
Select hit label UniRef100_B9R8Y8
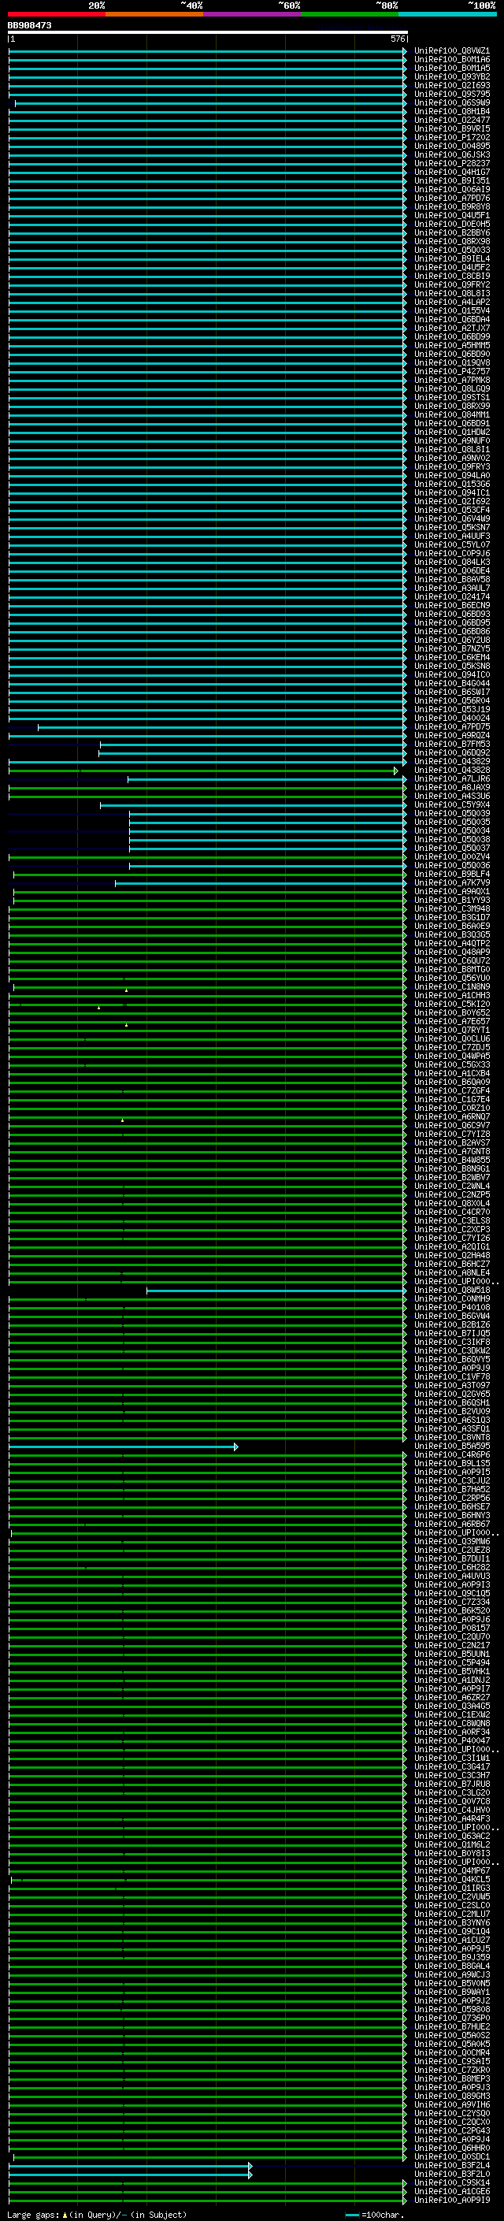coord(451,207)
